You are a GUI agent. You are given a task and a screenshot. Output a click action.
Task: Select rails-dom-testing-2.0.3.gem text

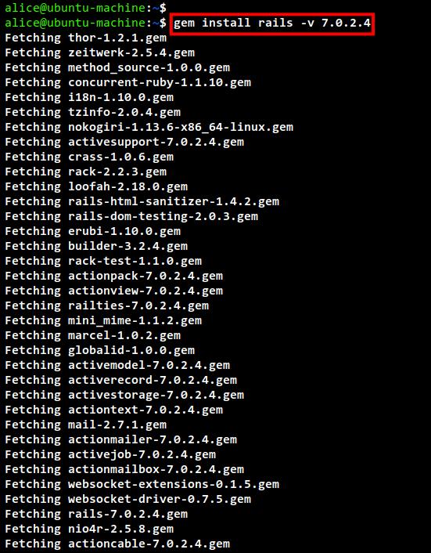pos(163,216)
